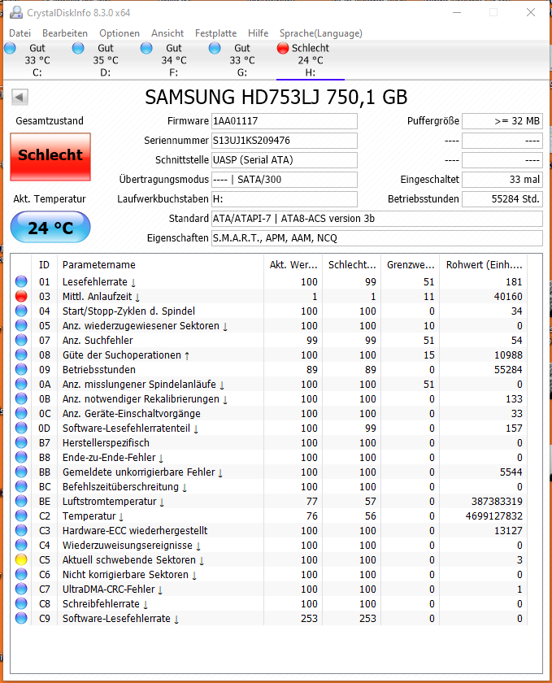Click status icon for Luftstromtemperatur
This screenshot has width=552, height=683.
click(x=21, y=502)
